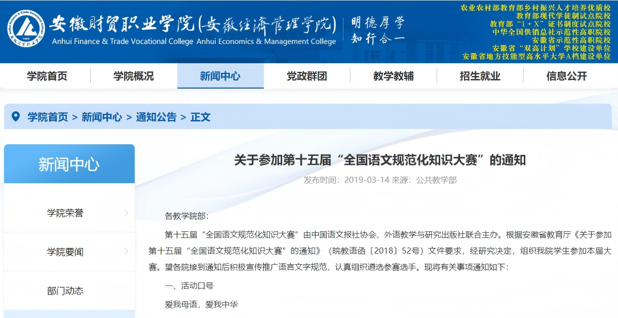
Task: Open 学院要闻 in the sidebar
Action: coord(65,252)
